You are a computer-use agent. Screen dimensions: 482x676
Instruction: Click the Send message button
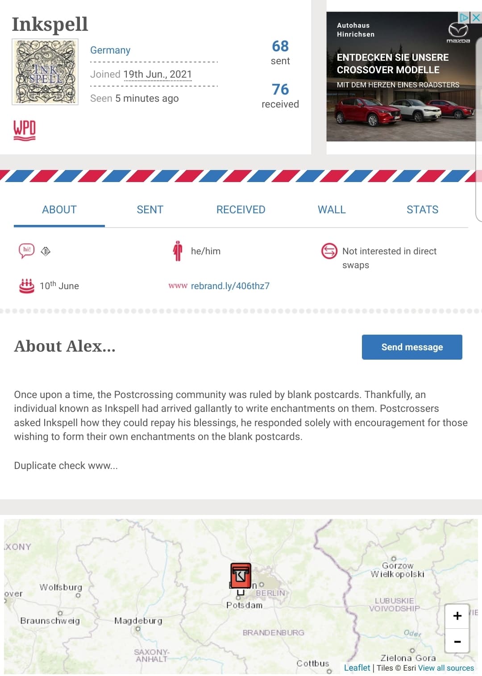tap(412, 347)
